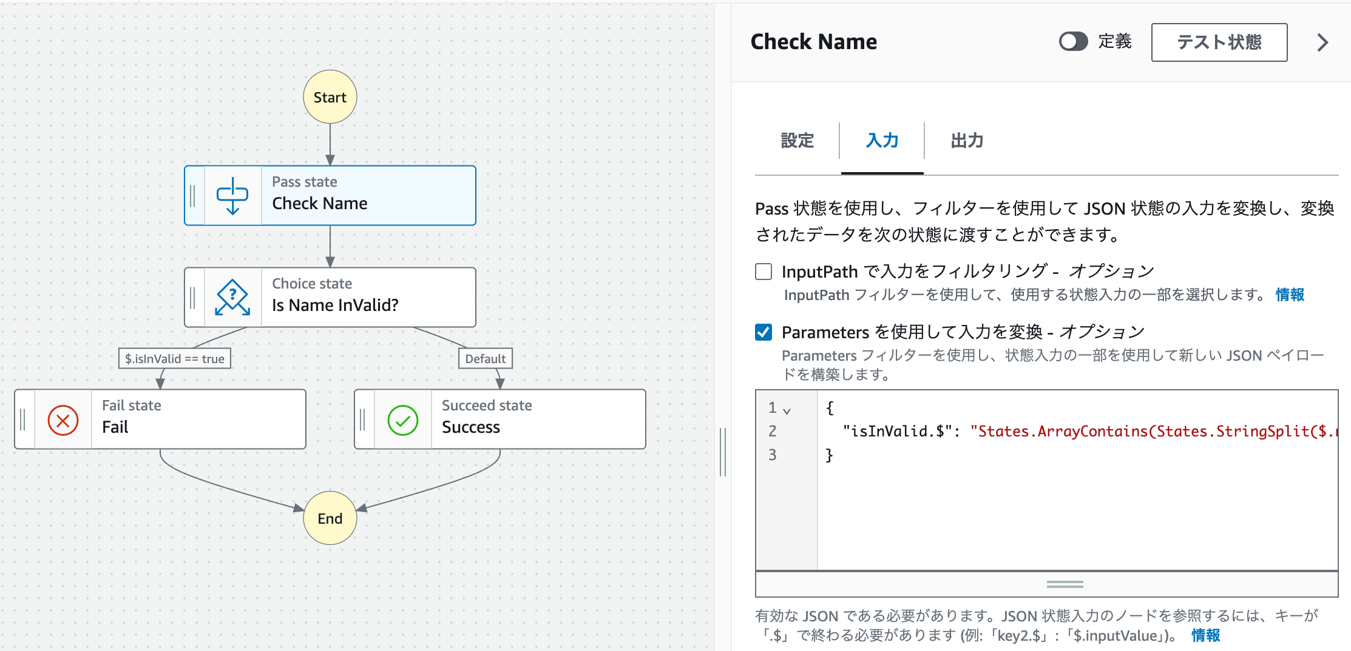Viewport: 1351px width, 651px height.
Task: Grab the editor height resize handle
Action: (1065, 584)
